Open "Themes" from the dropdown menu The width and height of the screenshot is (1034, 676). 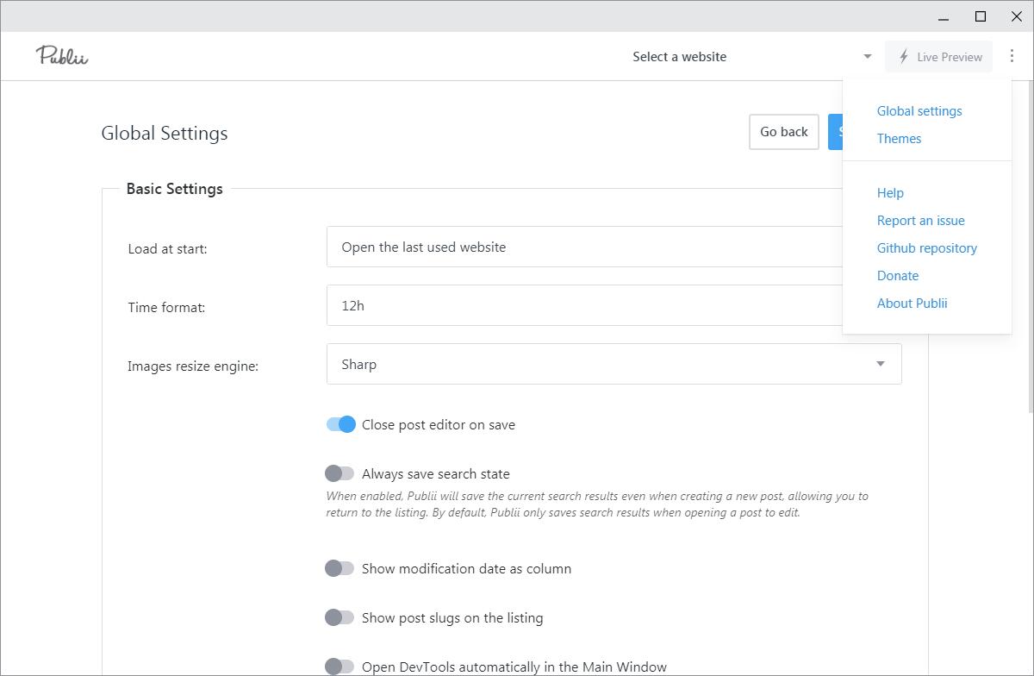tap(899, 139)
